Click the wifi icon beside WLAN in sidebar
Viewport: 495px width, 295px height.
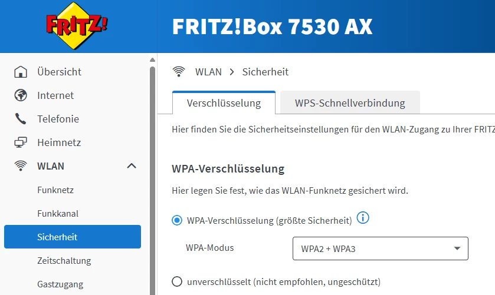coord(21,166)
